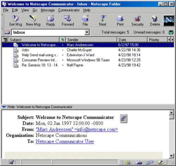Select the Welcome to Netscape... message
Viewport: 176px width, 166px height.
(x=88, y=45)
